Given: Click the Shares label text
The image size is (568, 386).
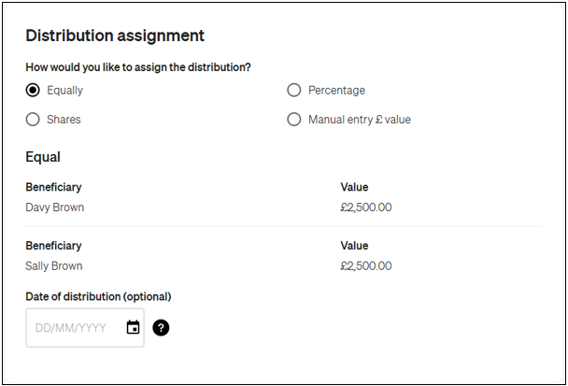Looking at the screenshot, I should (64, 120).
